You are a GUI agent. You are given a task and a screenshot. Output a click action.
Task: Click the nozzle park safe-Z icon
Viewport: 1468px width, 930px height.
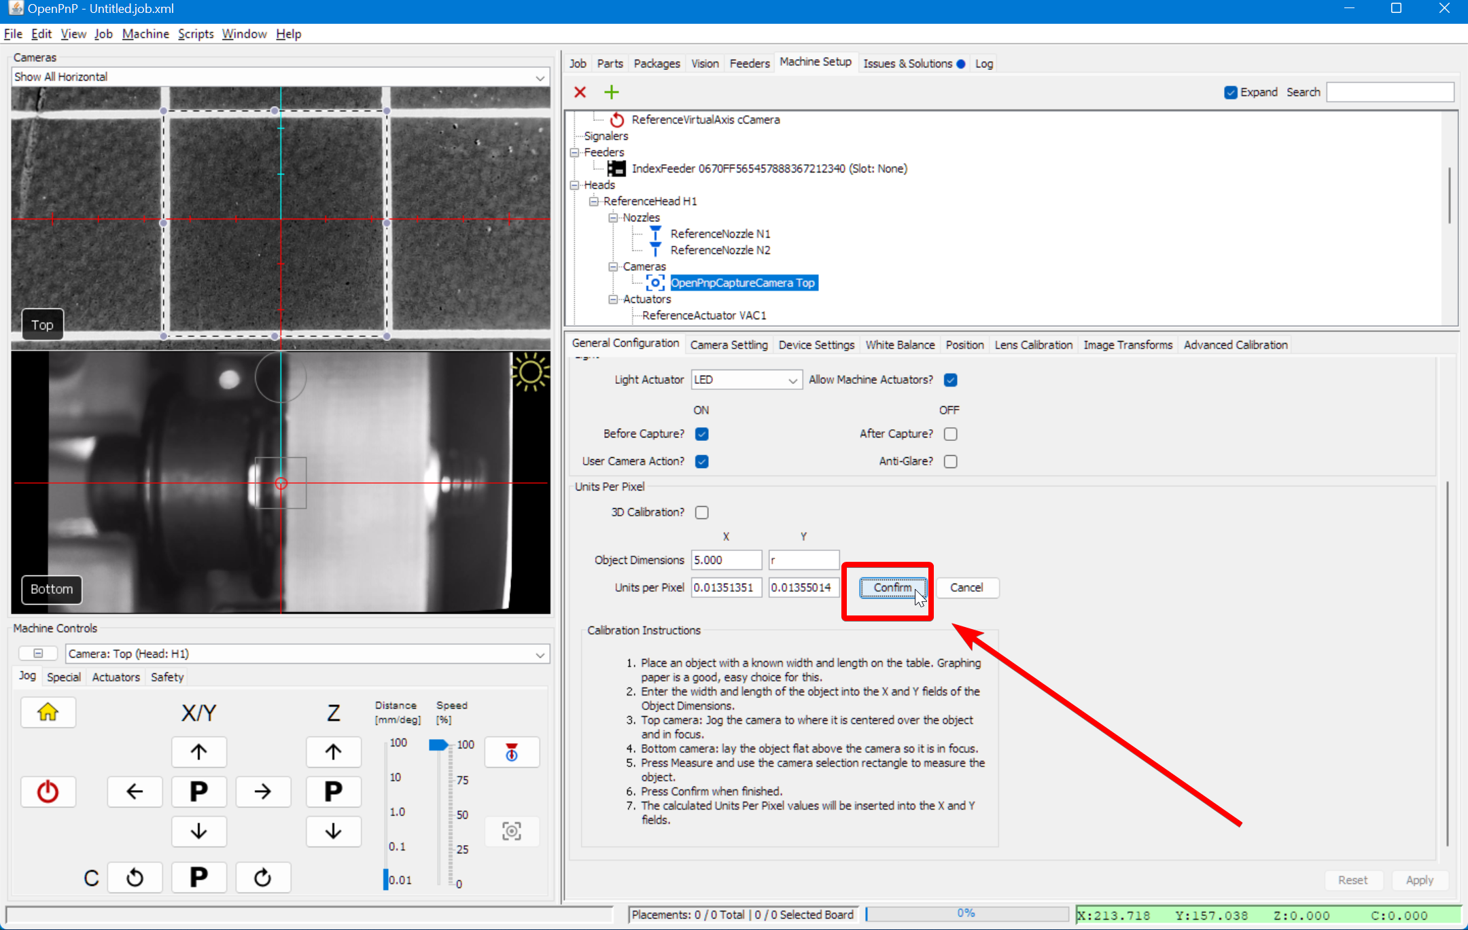pos(512,752)
